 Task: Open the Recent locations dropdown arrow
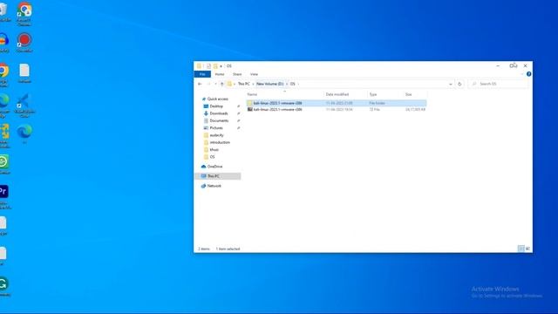[x=215, y=84]
